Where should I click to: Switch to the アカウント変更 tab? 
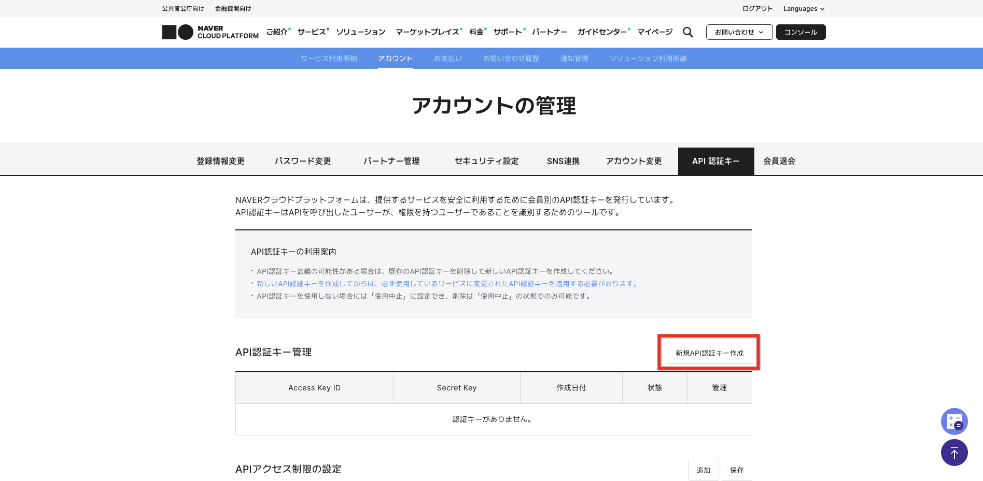pos(634,161)
